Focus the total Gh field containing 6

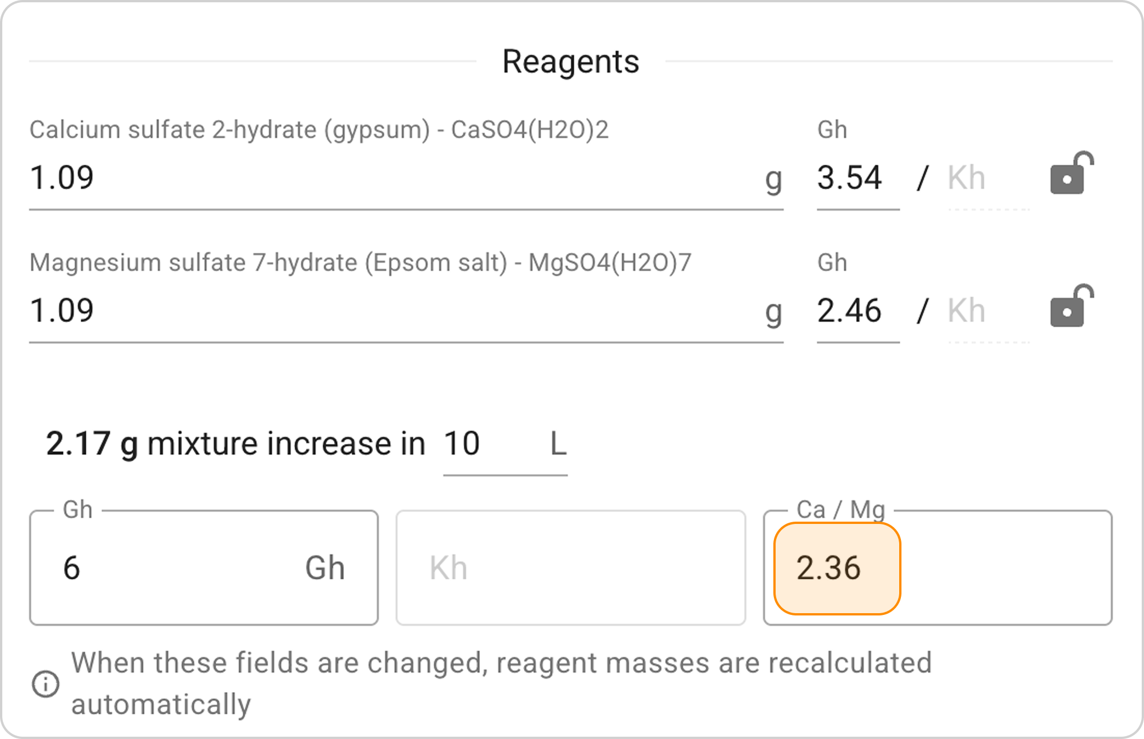click(172, 568)
